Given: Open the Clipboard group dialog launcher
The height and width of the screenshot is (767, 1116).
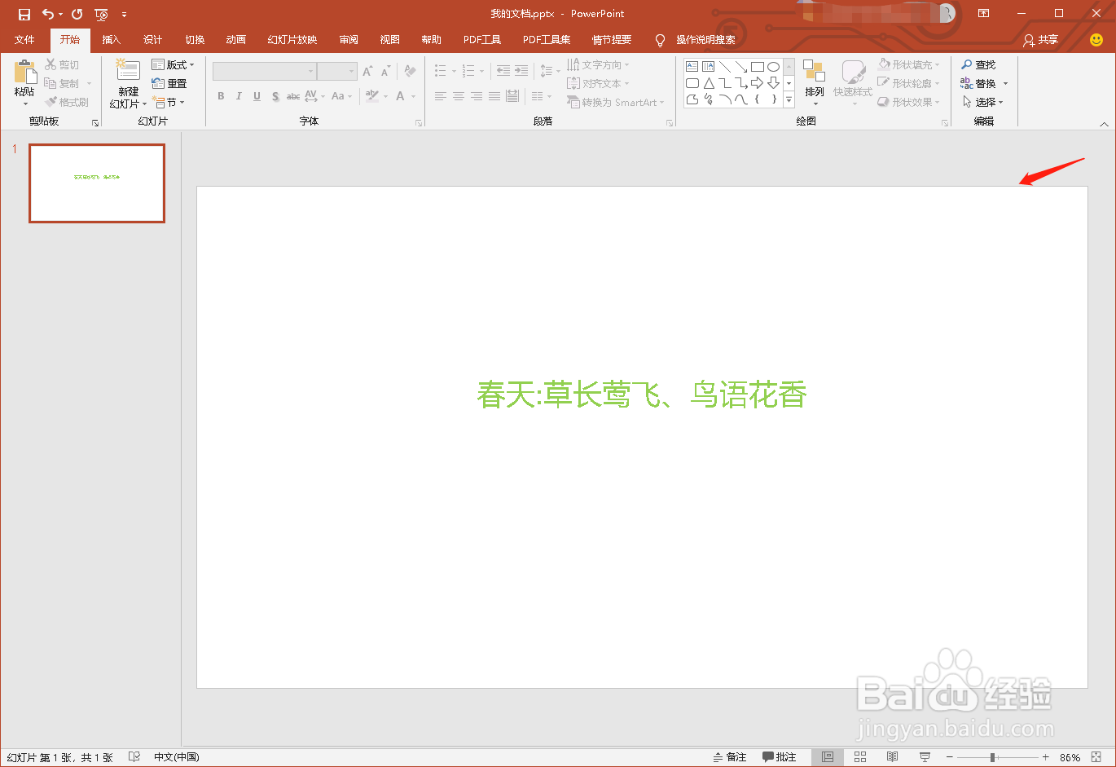Looking at the screenshot, I should coord(95,123).
